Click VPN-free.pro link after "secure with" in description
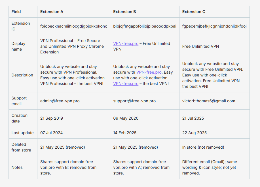 click(149, 72)
